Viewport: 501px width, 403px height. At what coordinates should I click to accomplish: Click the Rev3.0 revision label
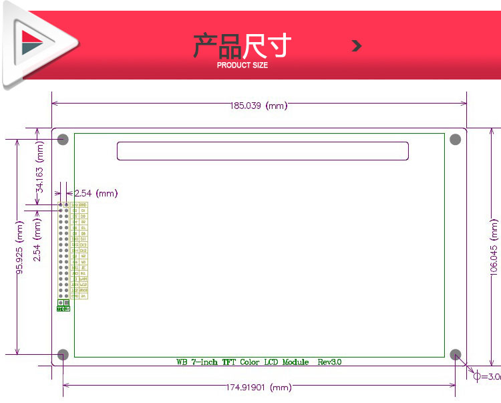(x=329, y=362)
